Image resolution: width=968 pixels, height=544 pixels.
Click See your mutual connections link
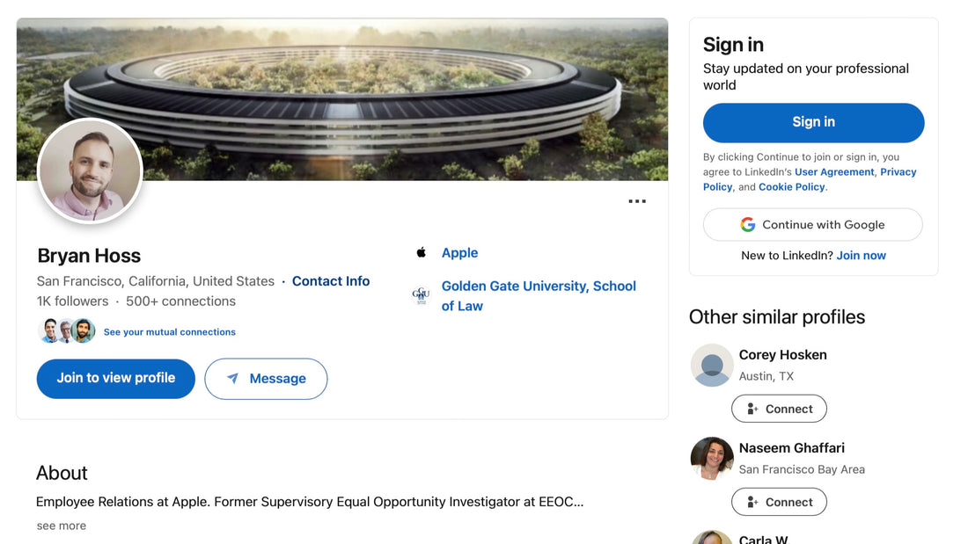click(170, 332)
